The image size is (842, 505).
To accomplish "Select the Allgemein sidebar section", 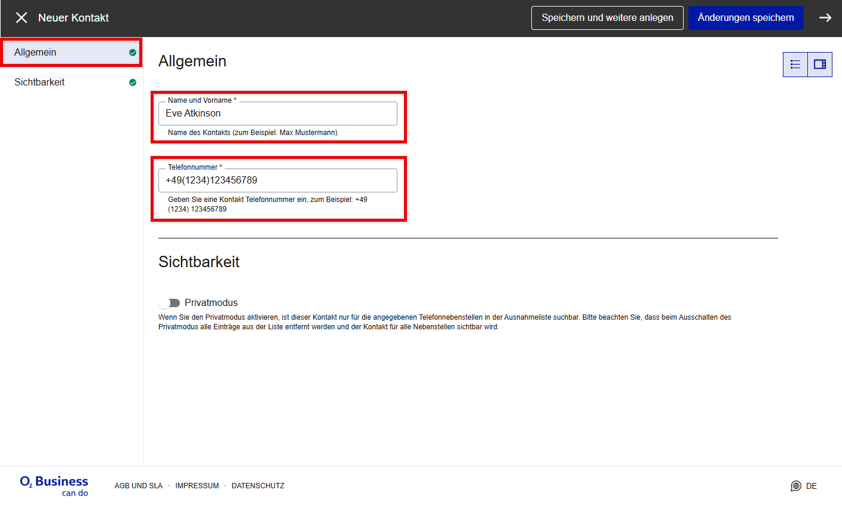I will tap(35, 53).
